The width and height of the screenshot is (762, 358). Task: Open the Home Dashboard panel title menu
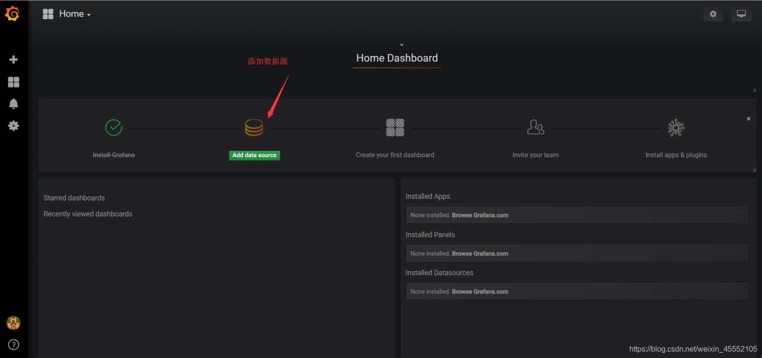tap(397, 58)
